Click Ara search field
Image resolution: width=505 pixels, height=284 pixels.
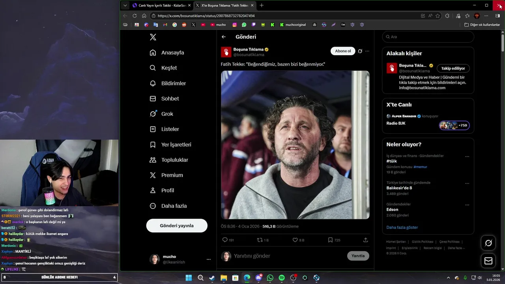428,37
